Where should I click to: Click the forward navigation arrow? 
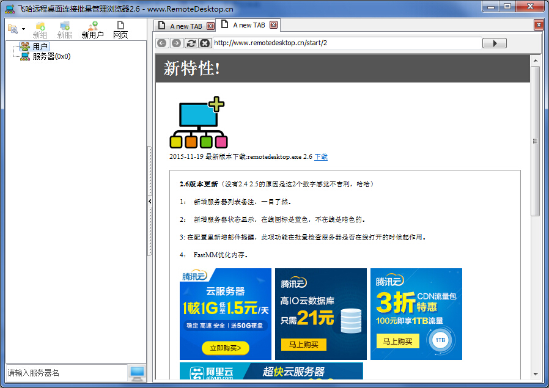tap(177, 43)
